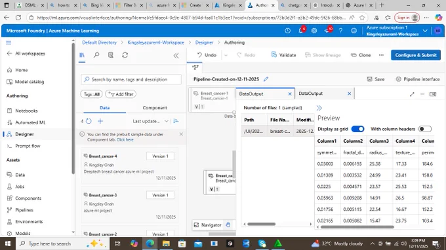Go back to All workspaces

(x=26, y=54)
